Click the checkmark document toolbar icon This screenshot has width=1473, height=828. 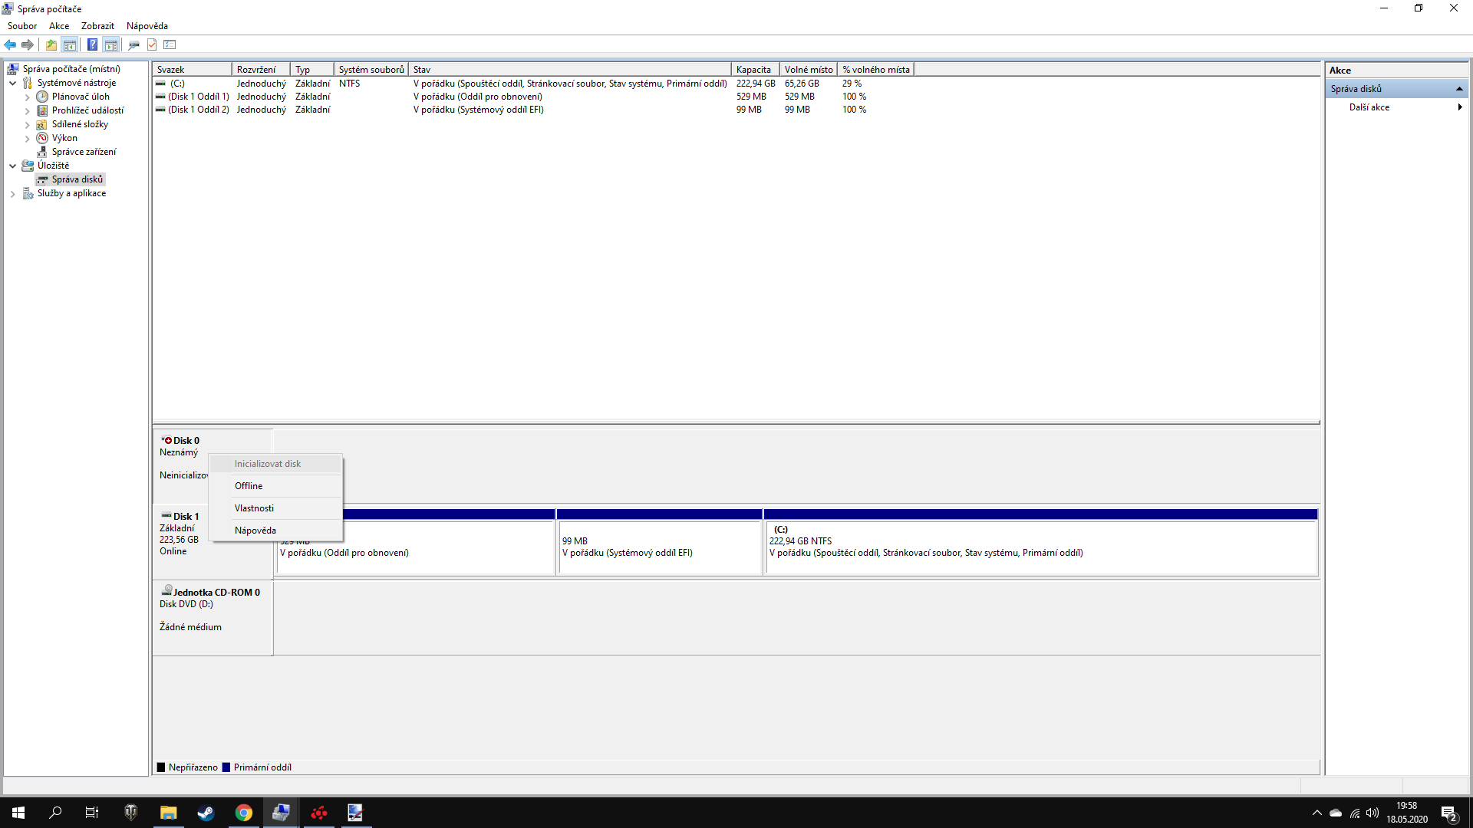pos(152,44)
